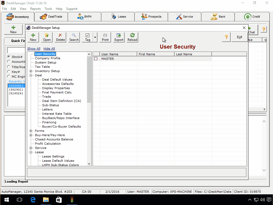Expand the Inventory Setup tree node
Image resolution: width=273 pixels, height=205 pixels.
click(31, 71)
